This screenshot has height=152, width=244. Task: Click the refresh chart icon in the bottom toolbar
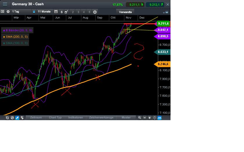click(x=7, y=118)
